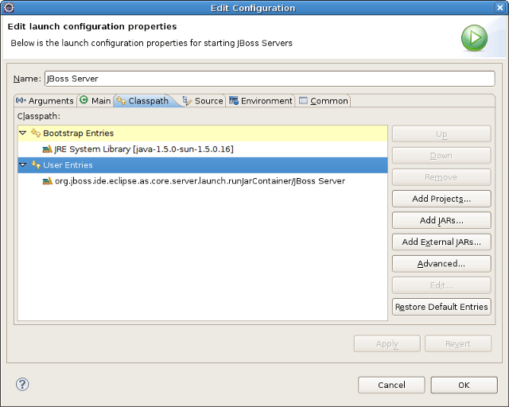Open the Main tab
Screen dimensions: 509x407
95,101
